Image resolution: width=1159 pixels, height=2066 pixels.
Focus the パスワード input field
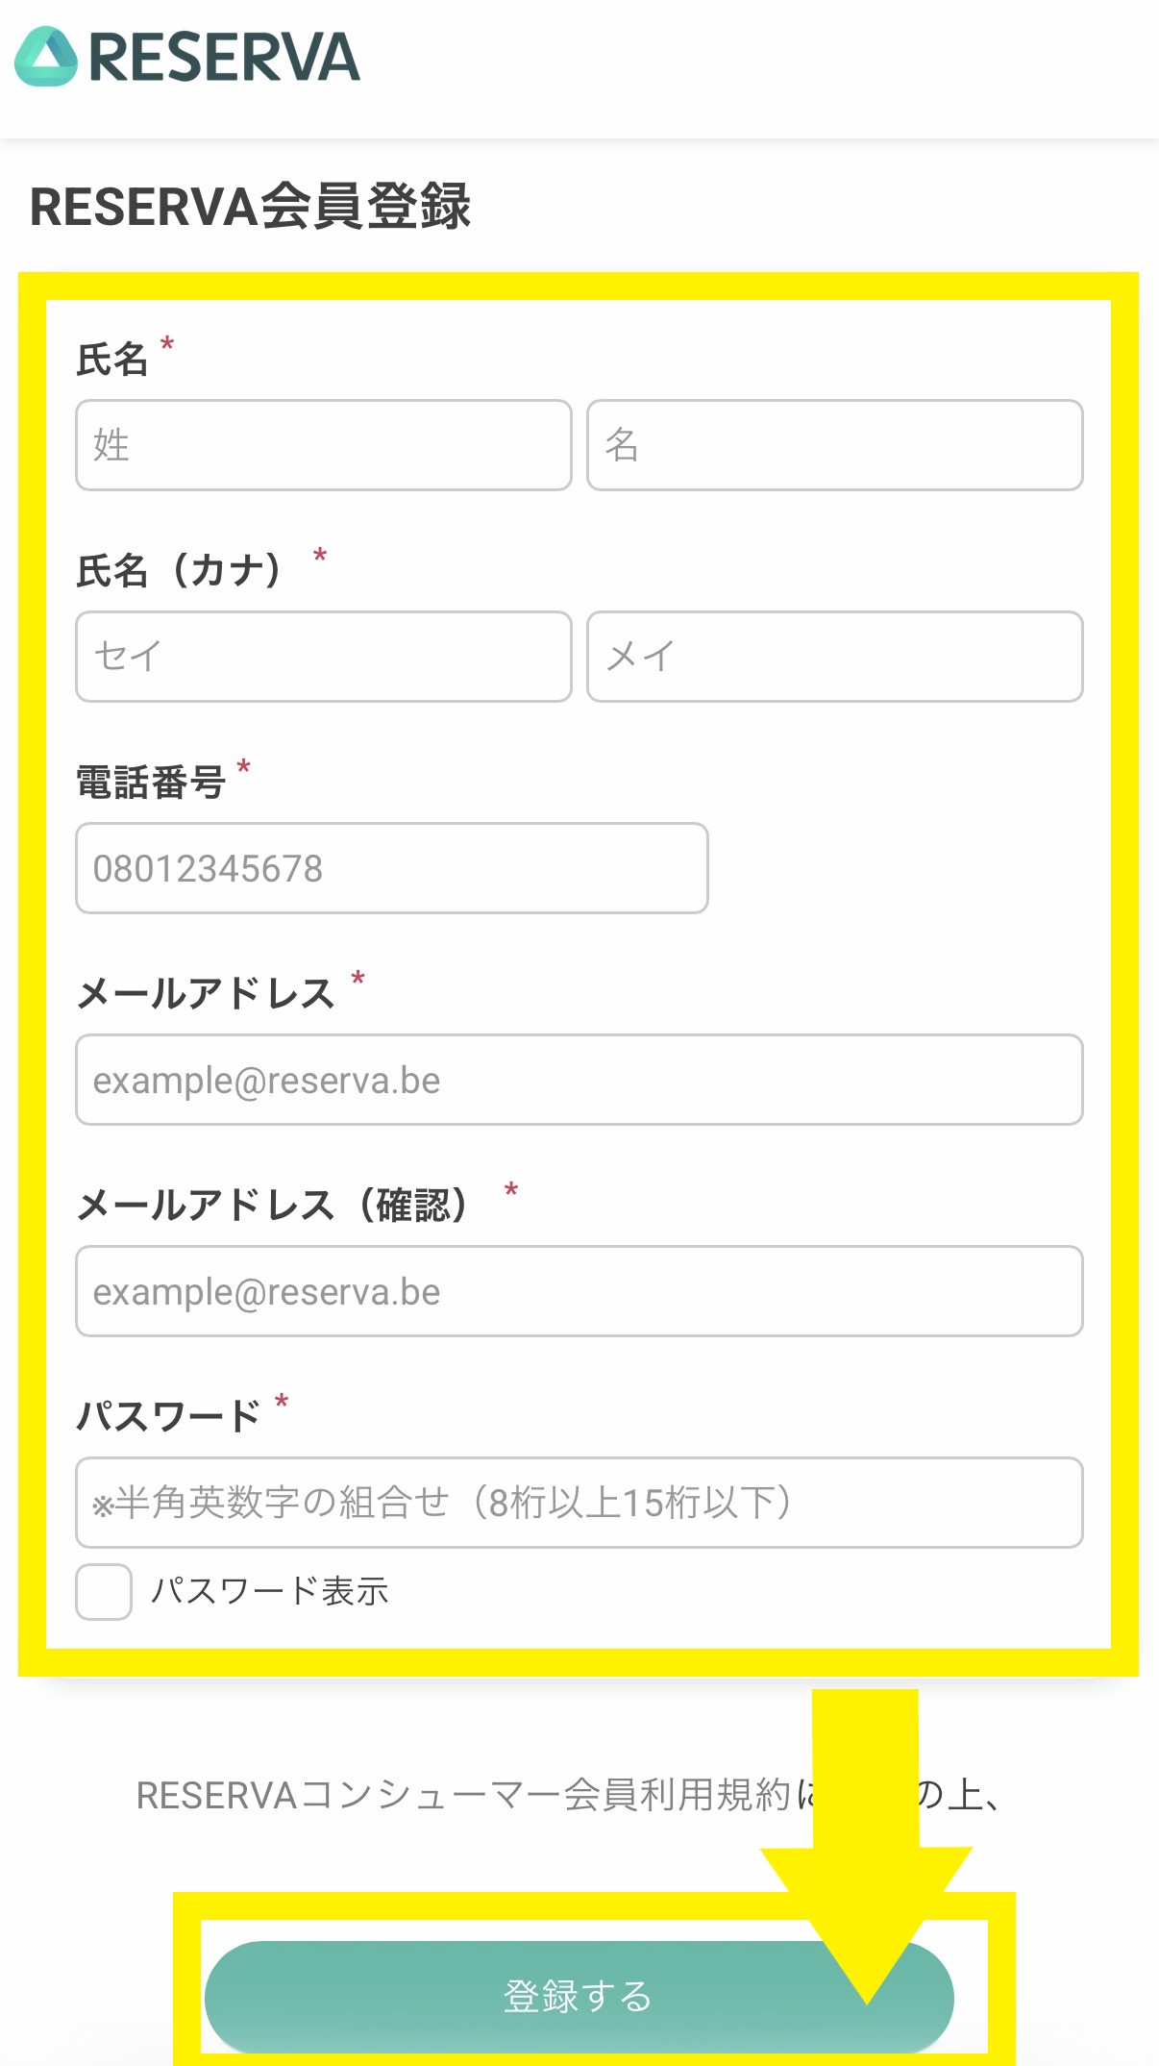pos(579,1503)
